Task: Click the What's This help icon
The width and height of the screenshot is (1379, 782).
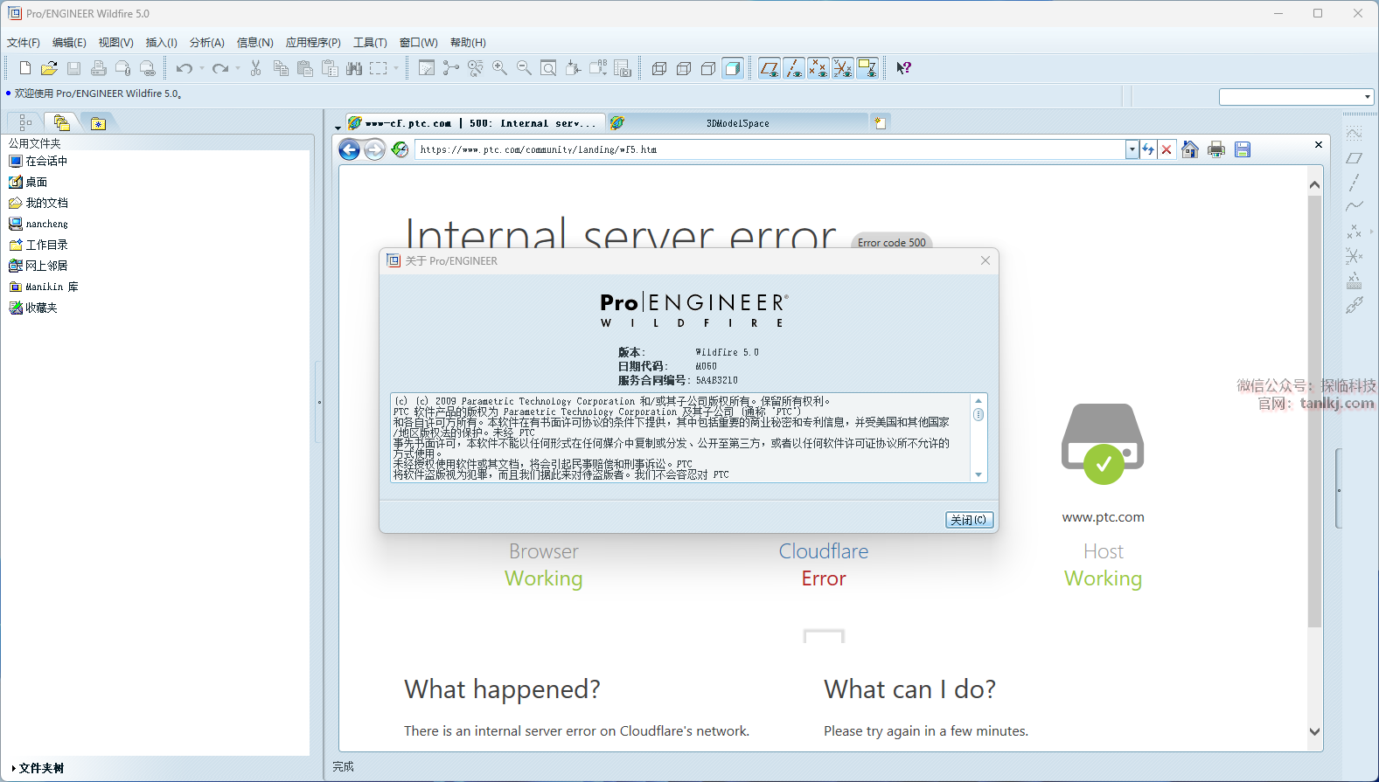Action: (903, 68)
